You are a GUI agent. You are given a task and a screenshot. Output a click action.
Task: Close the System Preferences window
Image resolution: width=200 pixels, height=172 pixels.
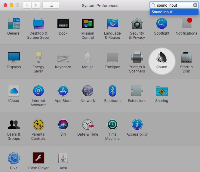pos(5,5)
